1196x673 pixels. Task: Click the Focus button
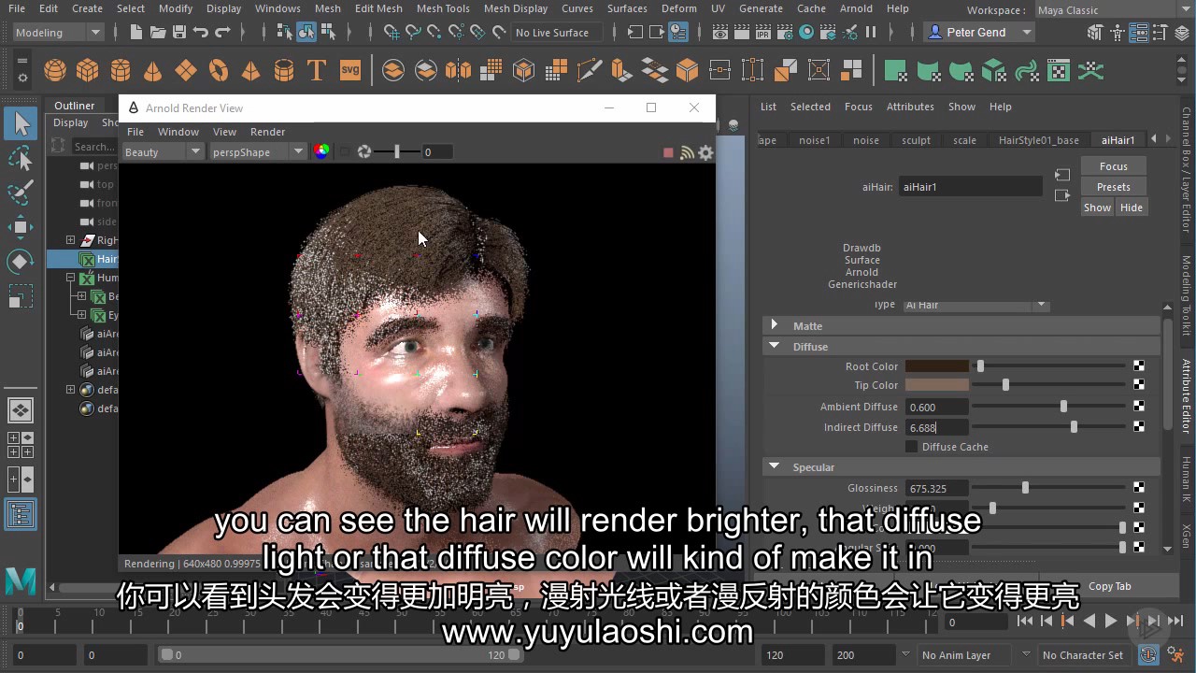pos(1114,166)
